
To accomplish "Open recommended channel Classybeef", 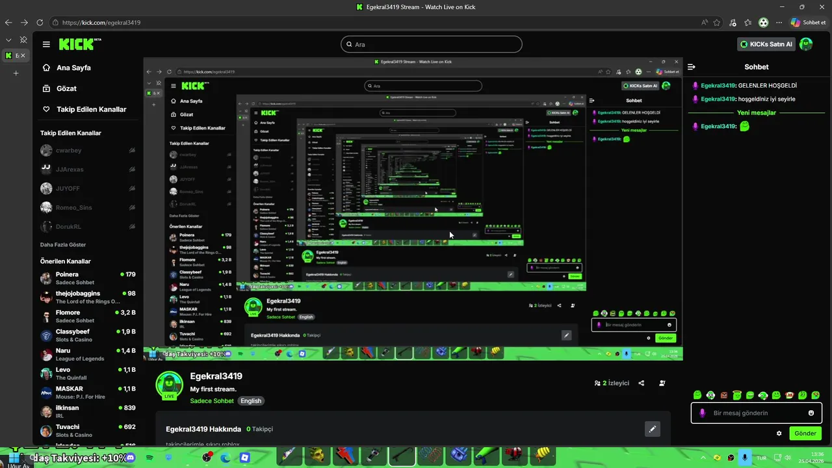I will (88, 335).
